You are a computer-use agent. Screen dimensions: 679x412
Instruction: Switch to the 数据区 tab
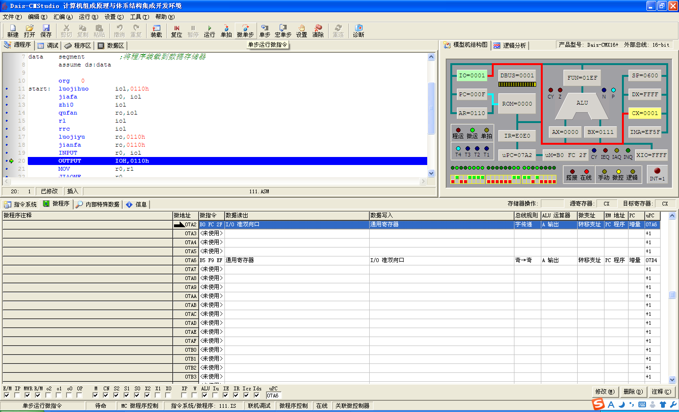(x=111, y=46)
